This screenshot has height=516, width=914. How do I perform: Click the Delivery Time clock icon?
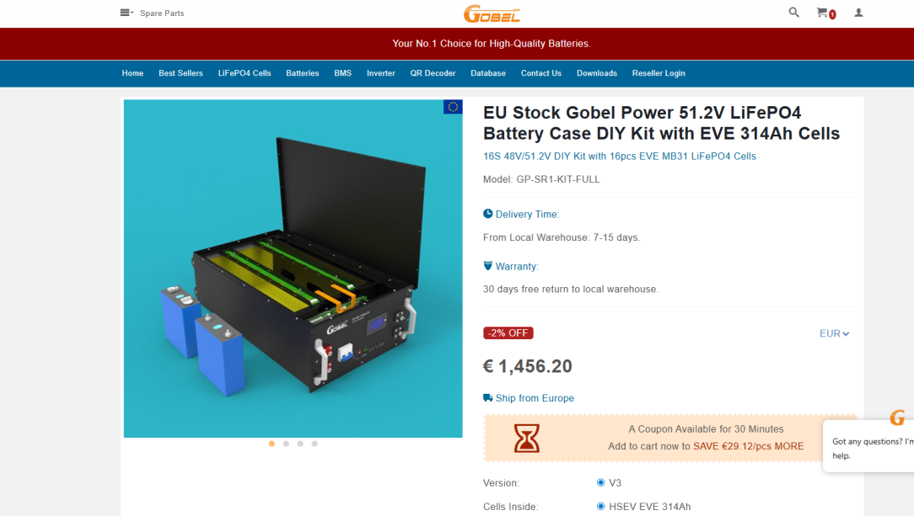pos(488,214)
